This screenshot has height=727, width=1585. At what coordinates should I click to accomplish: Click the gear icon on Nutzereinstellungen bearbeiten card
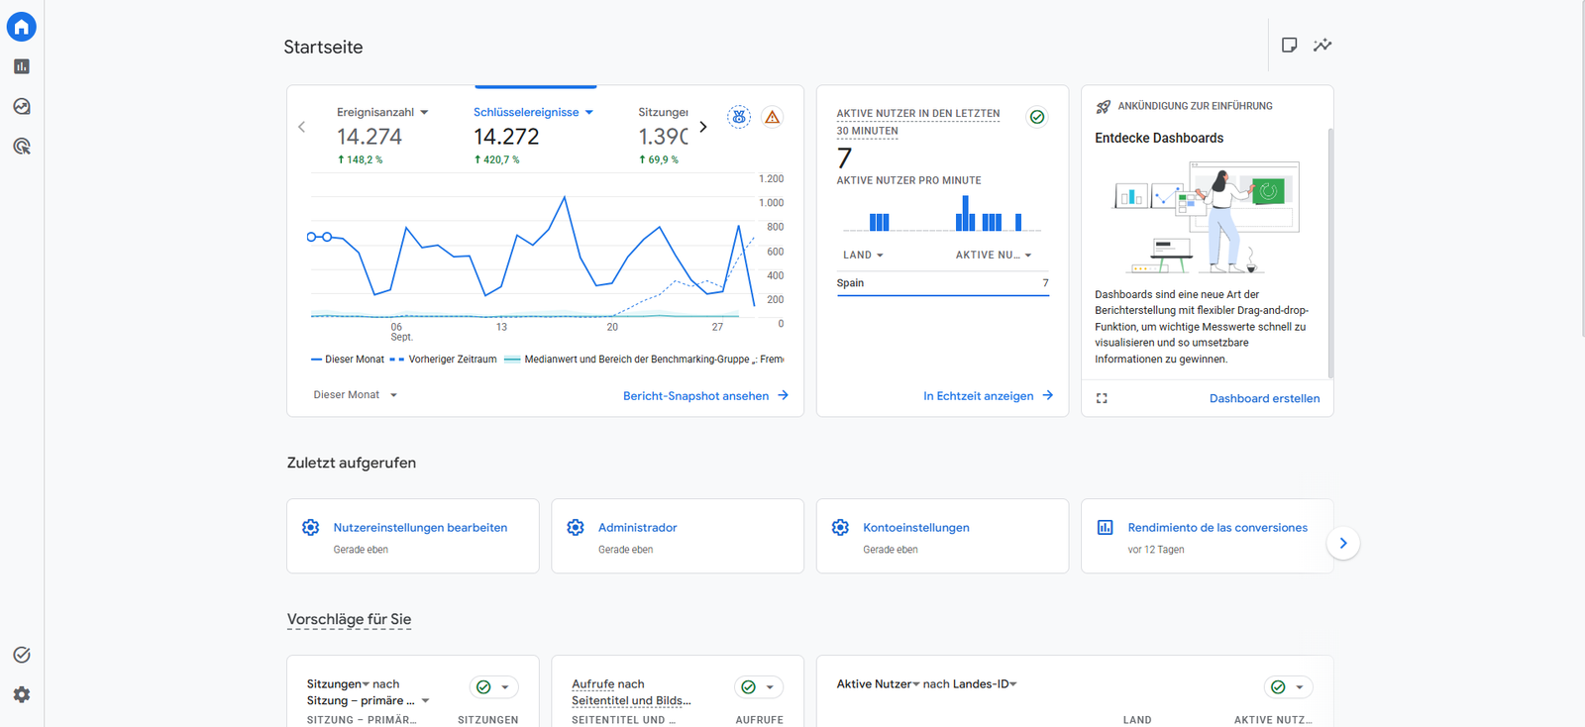311,527
